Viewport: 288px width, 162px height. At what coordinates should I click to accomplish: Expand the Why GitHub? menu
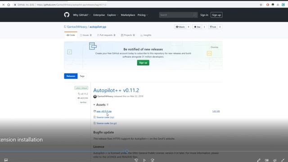(x=81, y=15)
